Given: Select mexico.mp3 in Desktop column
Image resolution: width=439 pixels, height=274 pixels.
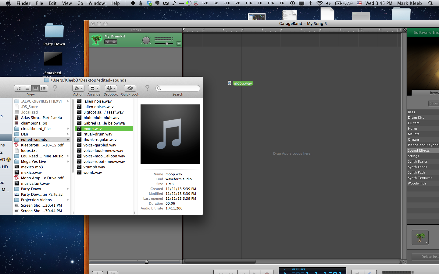Looking at the screenshot, I should coord(41,167).
